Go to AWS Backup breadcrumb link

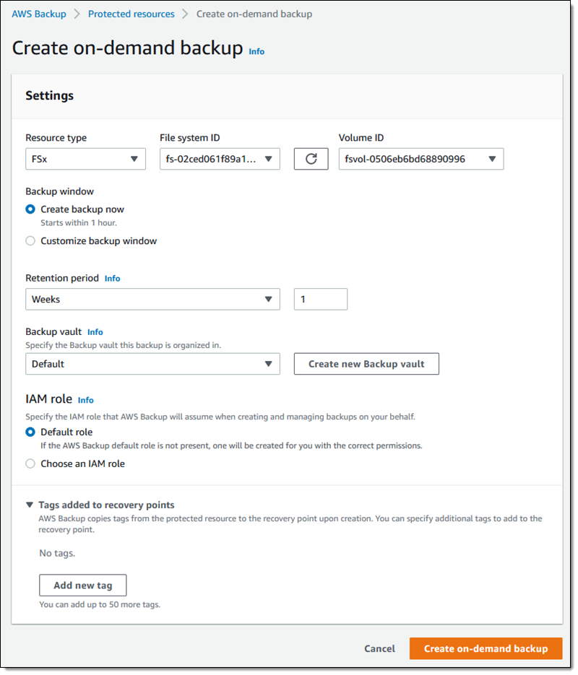click(39, 14)
